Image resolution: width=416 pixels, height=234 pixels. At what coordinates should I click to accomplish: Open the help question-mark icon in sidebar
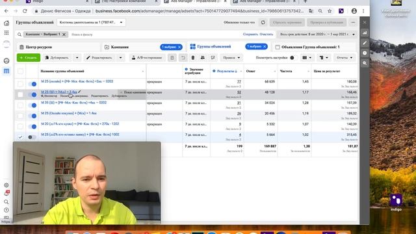coord(6,210)
